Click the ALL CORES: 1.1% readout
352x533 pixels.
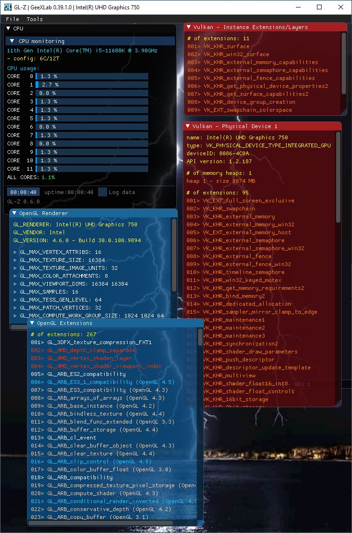(x=31, y=177)
